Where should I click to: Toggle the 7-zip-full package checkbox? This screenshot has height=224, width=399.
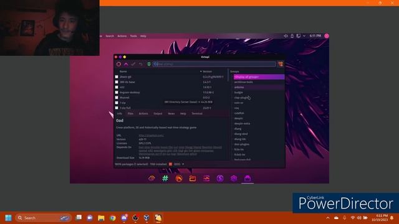tap(117, 108)
